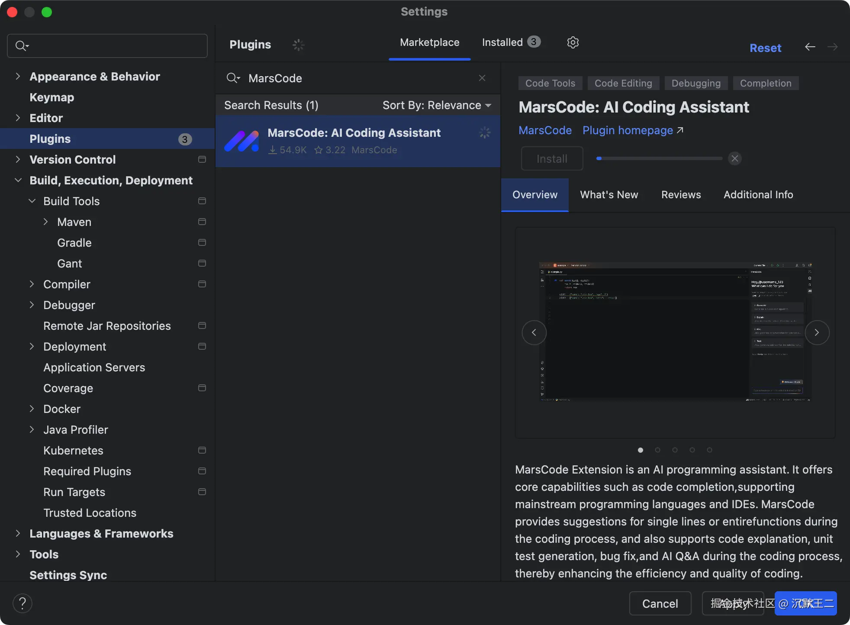
Task: Navigate back with left arrow
Action: 810,47
